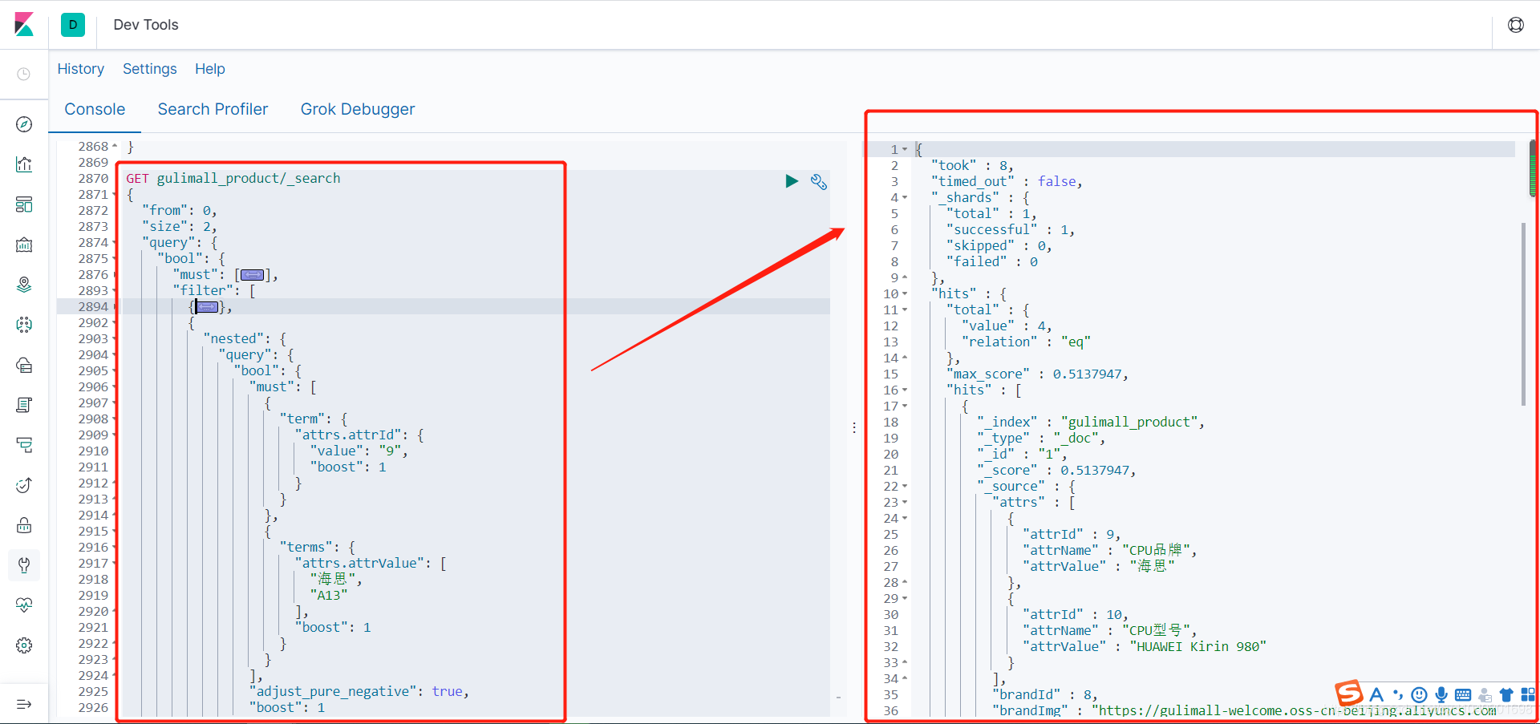Open the space selector D avatar
The height and width of the screenshot is (724, 1540).
pyautogui.click(x=73, y=25)
